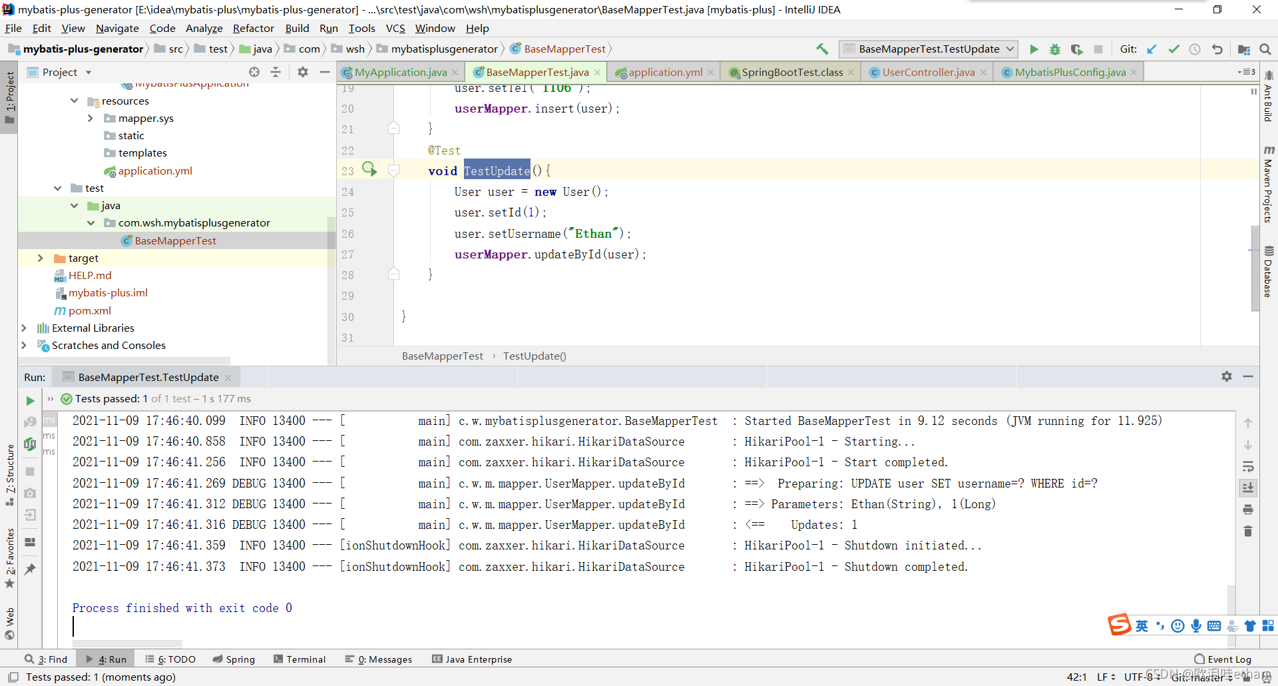Open the VCS menu
The image size is (1278, 686).
395,28
